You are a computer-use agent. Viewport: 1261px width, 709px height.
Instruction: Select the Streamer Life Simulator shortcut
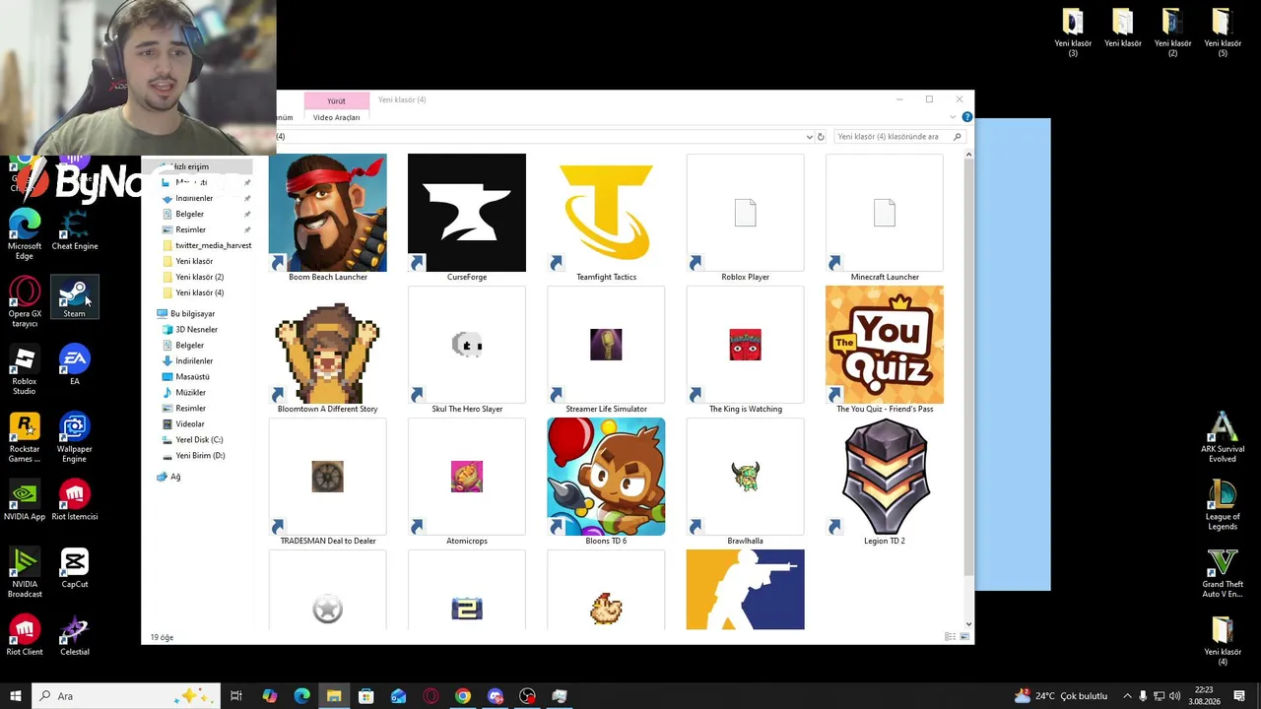point(606,351)
